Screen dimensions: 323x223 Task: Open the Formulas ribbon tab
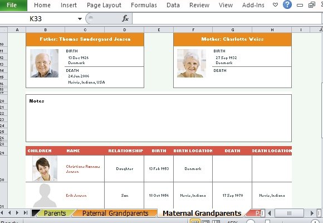pos(144,5)
